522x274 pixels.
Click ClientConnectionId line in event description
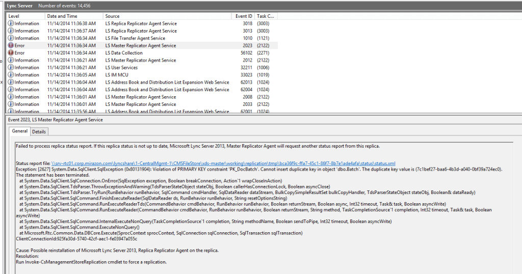tap(76, 239)
